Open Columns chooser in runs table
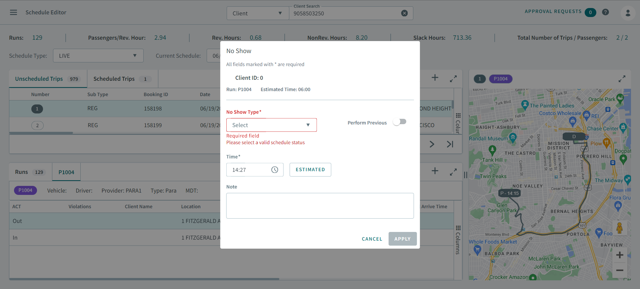Viewport: 640px width, 289px height. pyautogui.click(x=458, y=240)
